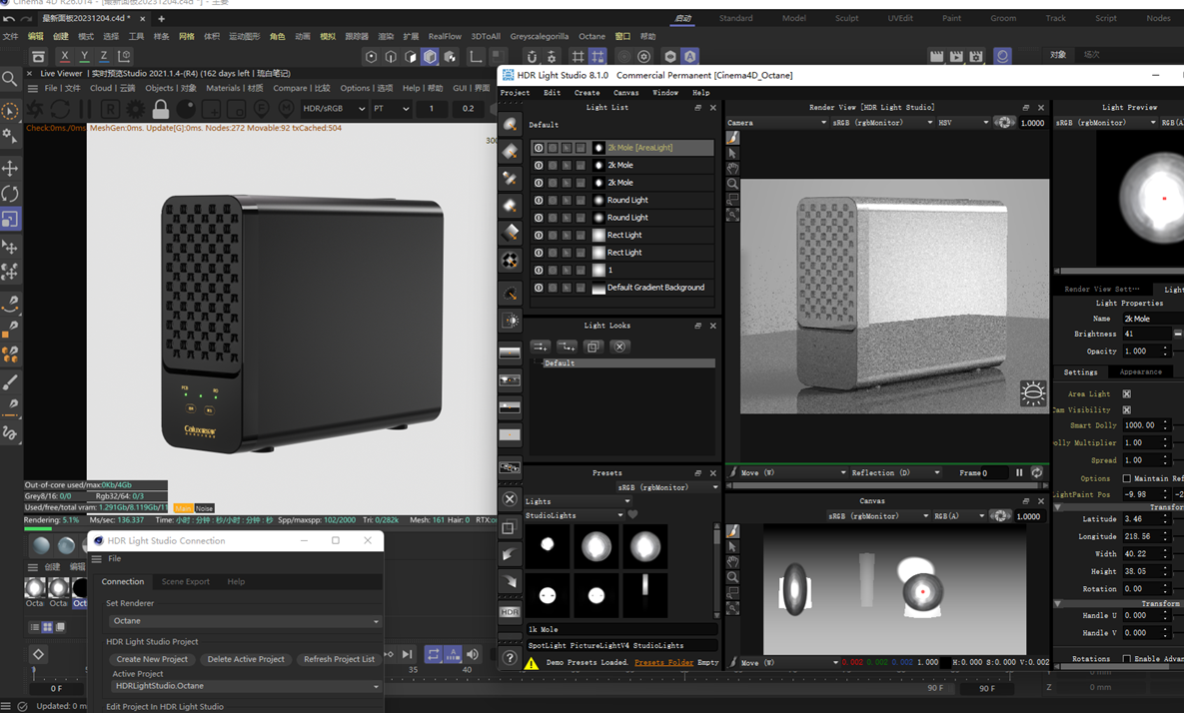Toggle visibility of first Round Light
This screenshot has width=1184, height=713.
pos(539,200)
